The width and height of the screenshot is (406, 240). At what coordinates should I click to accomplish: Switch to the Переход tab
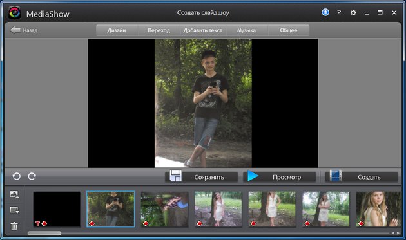[x=159, y=30]
